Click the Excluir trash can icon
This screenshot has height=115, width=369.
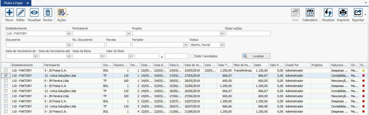point(48,13)
